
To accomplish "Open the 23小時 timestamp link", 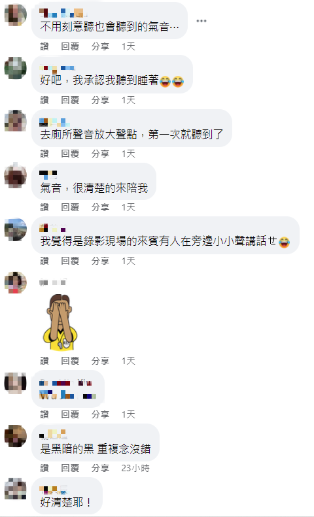I will [135, 468].
